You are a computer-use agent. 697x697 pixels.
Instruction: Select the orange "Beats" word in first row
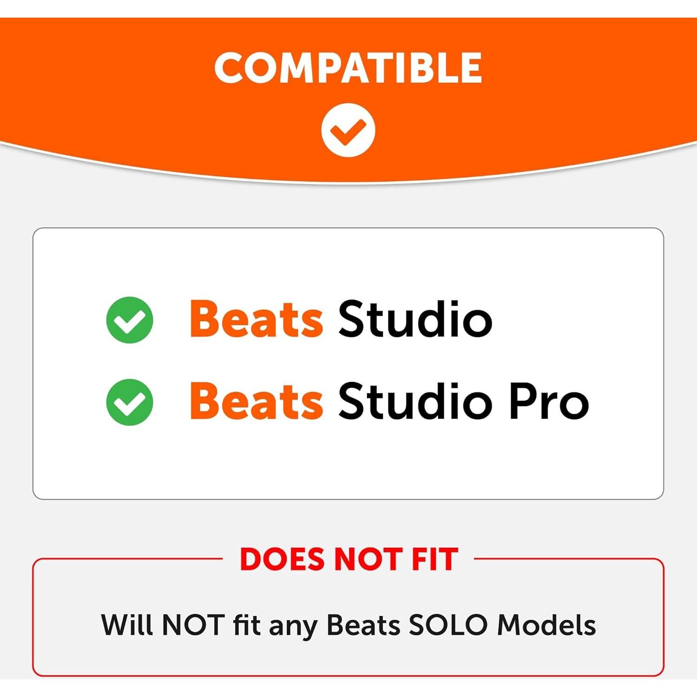pyautogui.click(x=256, y=319)
